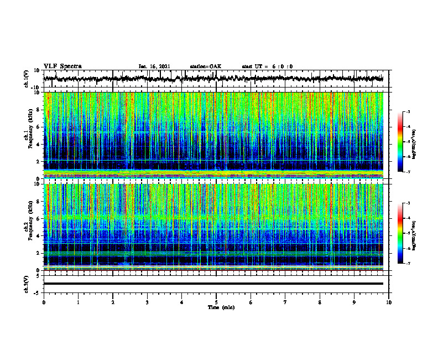
Task: Click the 4 tick label on Time axis
Action: [x=182, y=302]
